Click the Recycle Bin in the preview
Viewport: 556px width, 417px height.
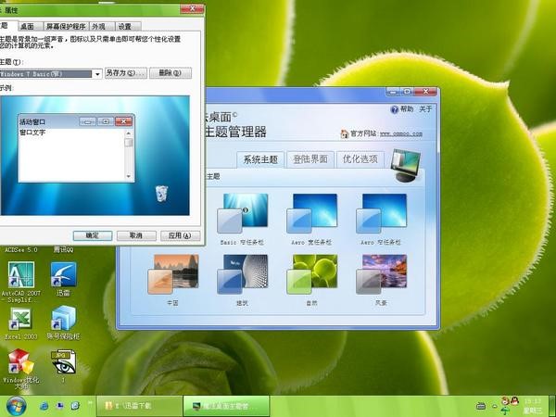[161, 194]
